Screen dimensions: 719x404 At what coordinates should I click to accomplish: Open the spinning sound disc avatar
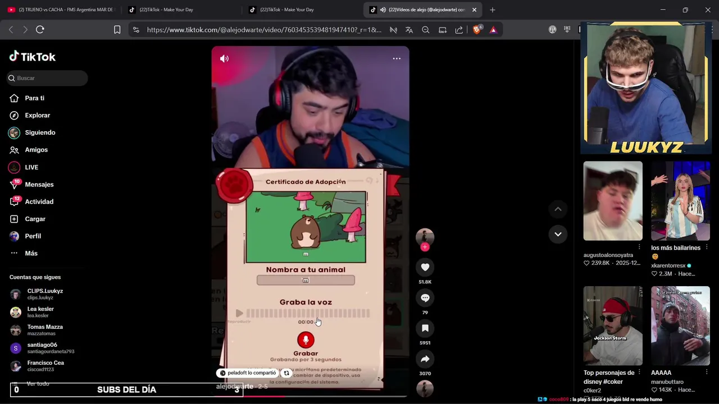pyautogui.click(x=425, y=388)
